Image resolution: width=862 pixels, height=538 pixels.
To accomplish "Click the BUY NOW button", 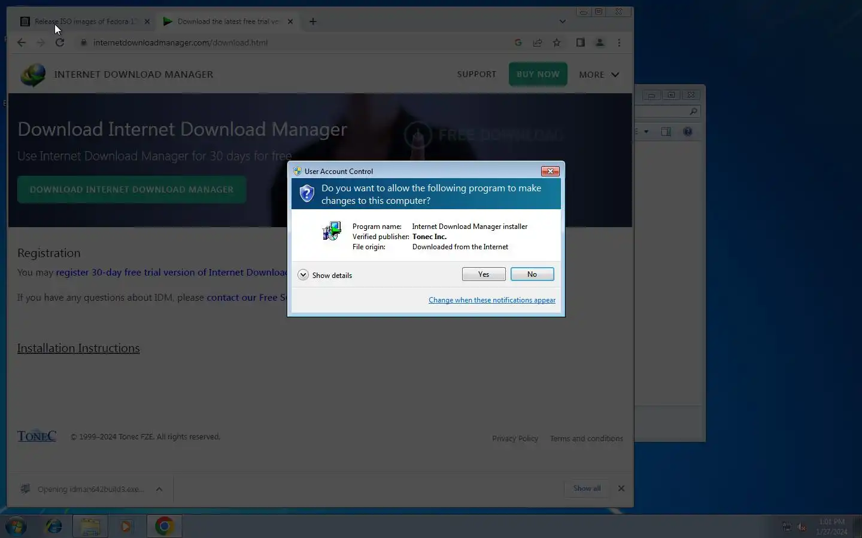I will pyautogui.click(x=538, y=74).
